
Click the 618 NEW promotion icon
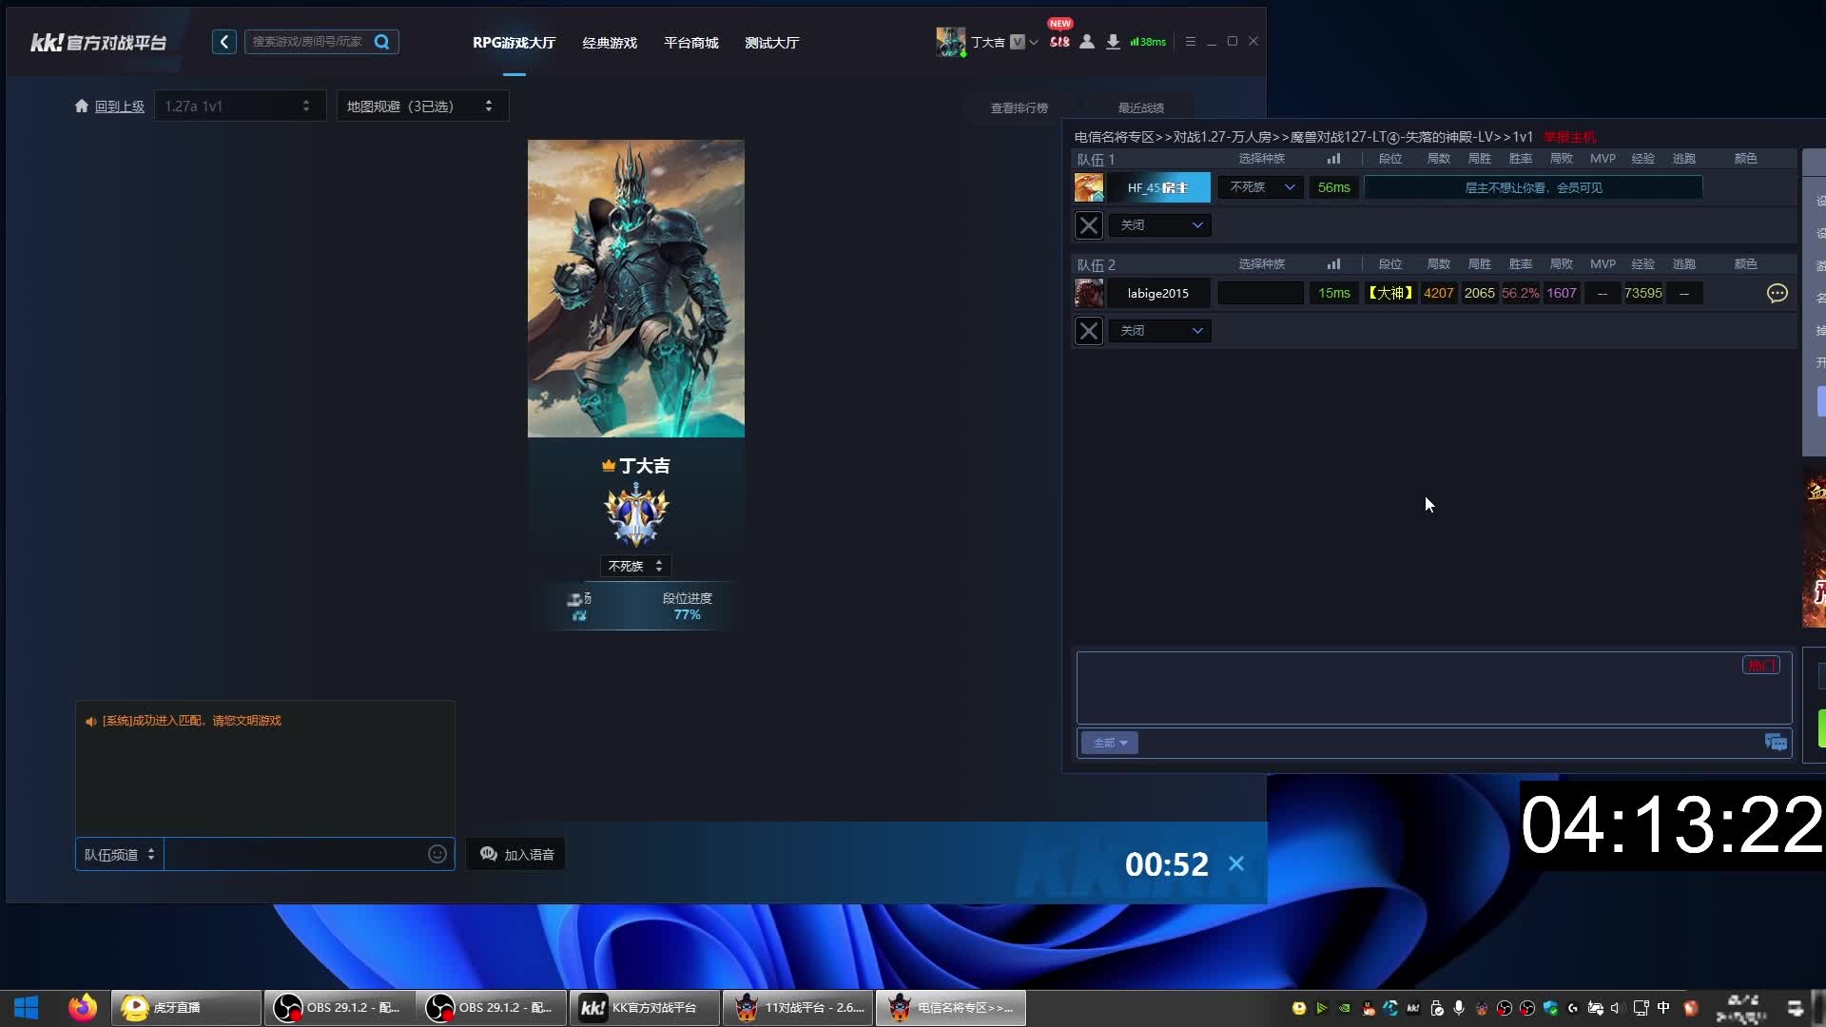click(1059, 40)
